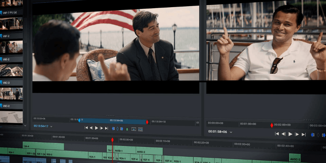Open the thumbnail under V8C-3
This screenshot has width=326, height=163.
click(11, 94)
